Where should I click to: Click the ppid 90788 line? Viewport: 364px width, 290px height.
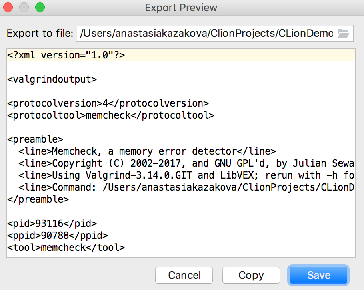[58, 236]
